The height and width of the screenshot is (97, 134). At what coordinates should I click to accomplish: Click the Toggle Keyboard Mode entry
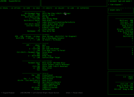[x=51, y=84]
